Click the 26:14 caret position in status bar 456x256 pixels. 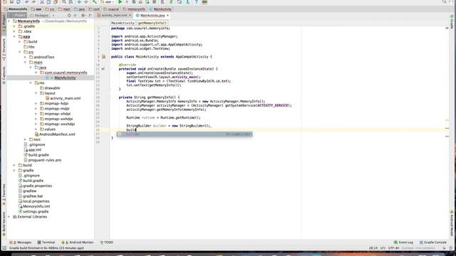[x=373, y=248]
